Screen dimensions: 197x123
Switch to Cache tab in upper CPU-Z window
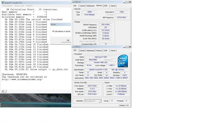tap(82, 6)
